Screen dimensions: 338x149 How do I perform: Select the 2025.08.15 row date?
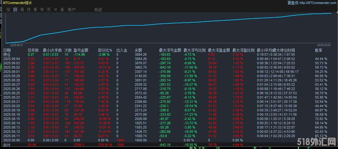click(11, 119)
